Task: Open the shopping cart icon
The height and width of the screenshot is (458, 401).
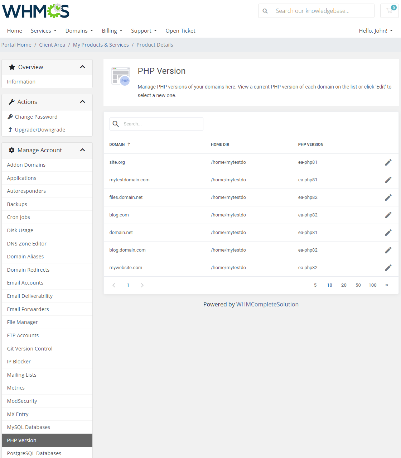Action: [390, 11]
